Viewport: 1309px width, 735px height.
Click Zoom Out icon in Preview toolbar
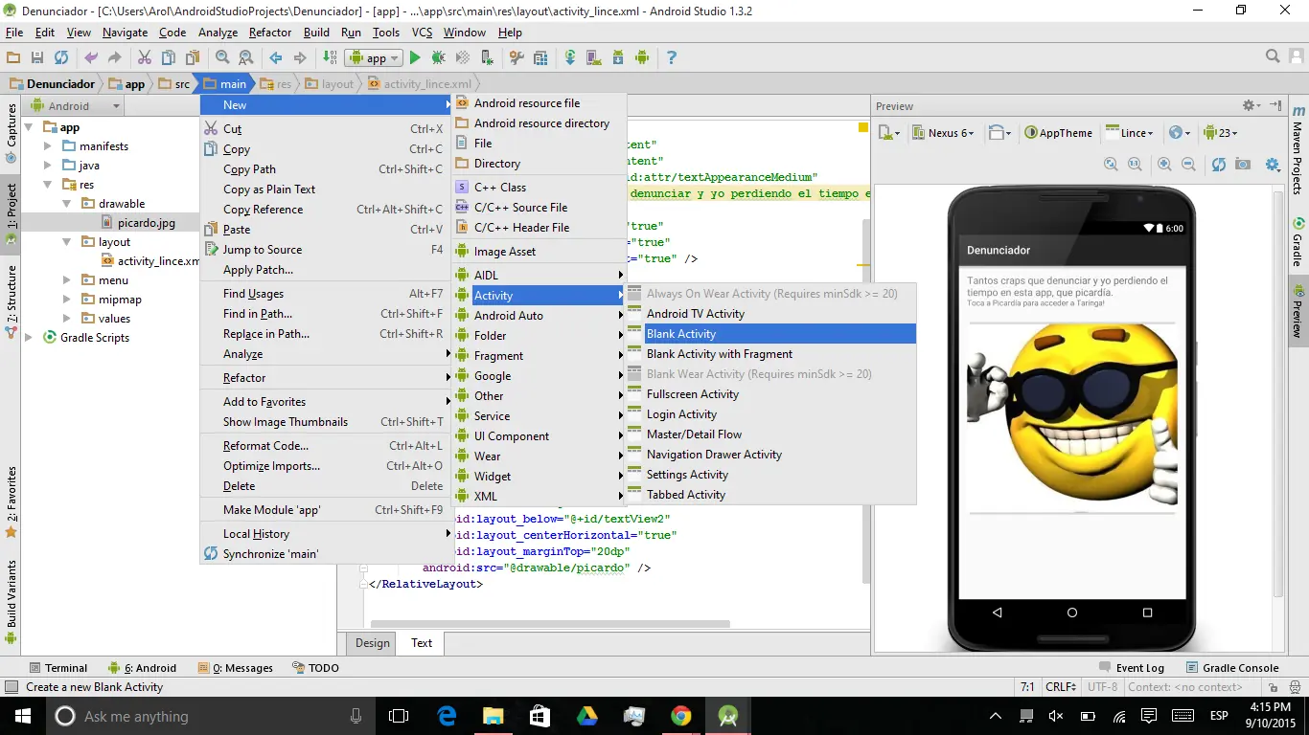tap(1188, 165)
